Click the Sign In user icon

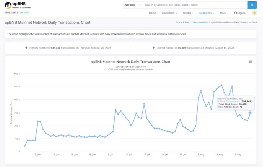tap(236, 13)
